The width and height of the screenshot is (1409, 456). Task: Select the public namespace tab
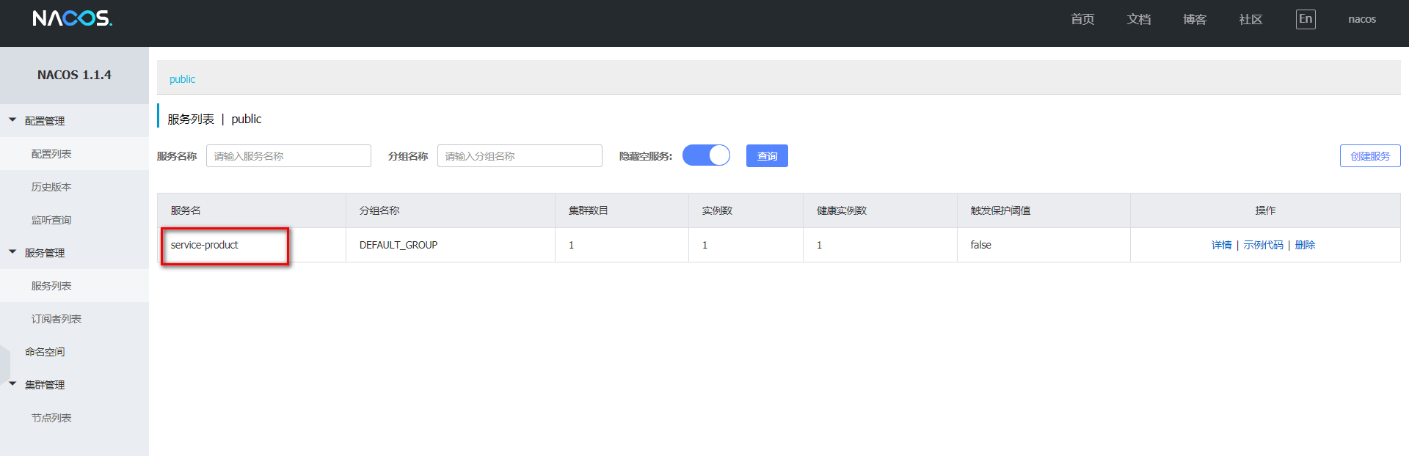point(182,79)
